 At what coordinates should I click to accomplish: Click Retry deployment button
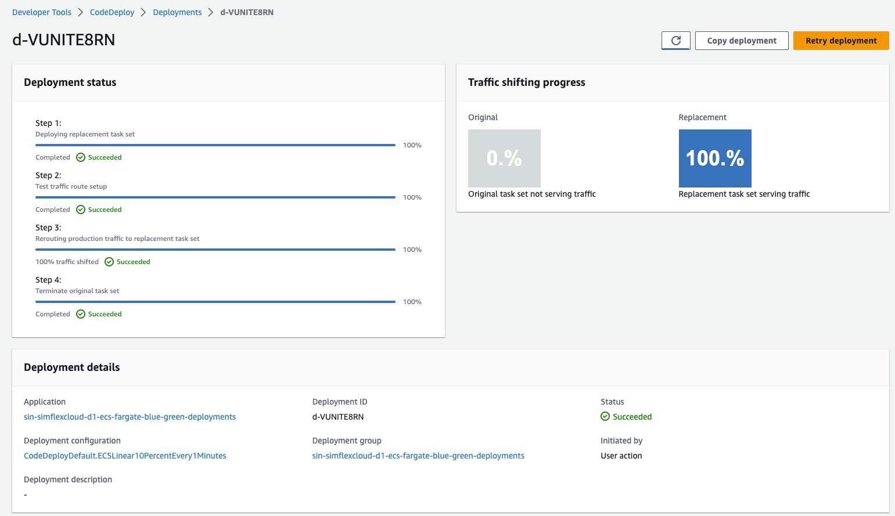point(841,41)
